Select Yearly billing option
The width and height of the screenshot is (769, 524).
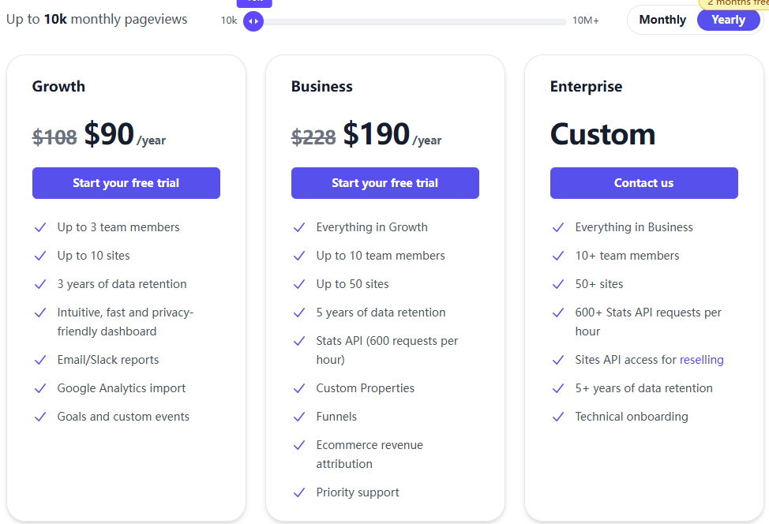(728, 20)
